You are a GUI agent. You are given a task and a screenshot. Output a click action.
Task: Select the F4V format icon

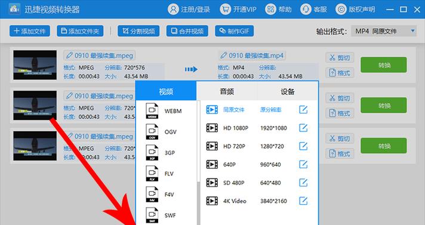coord(152,195)
